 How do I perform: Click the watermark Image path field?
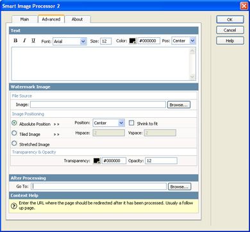click(98, 104)
